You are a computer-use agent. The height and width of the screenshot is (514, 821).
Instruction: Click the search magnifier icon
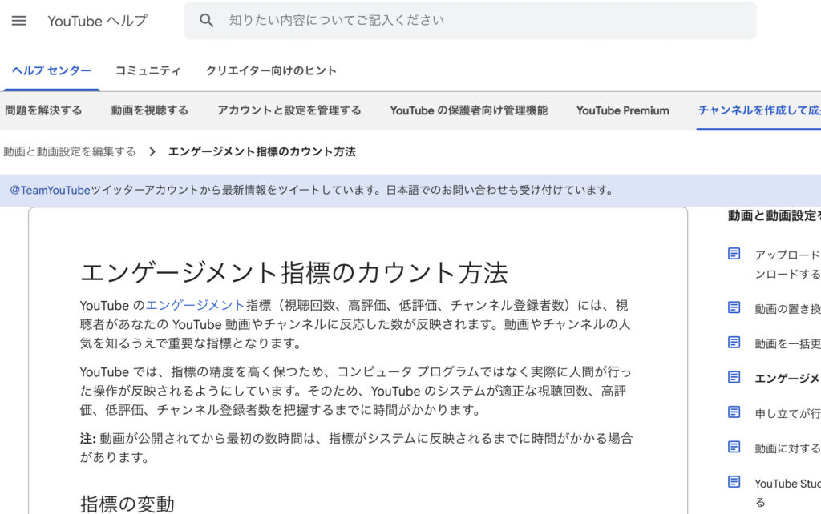(x=206, y=20)
